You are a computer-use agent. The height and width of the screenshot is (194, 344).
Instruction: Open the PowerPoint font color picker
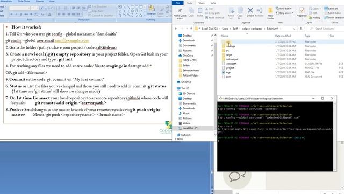(x=49, y=15)
